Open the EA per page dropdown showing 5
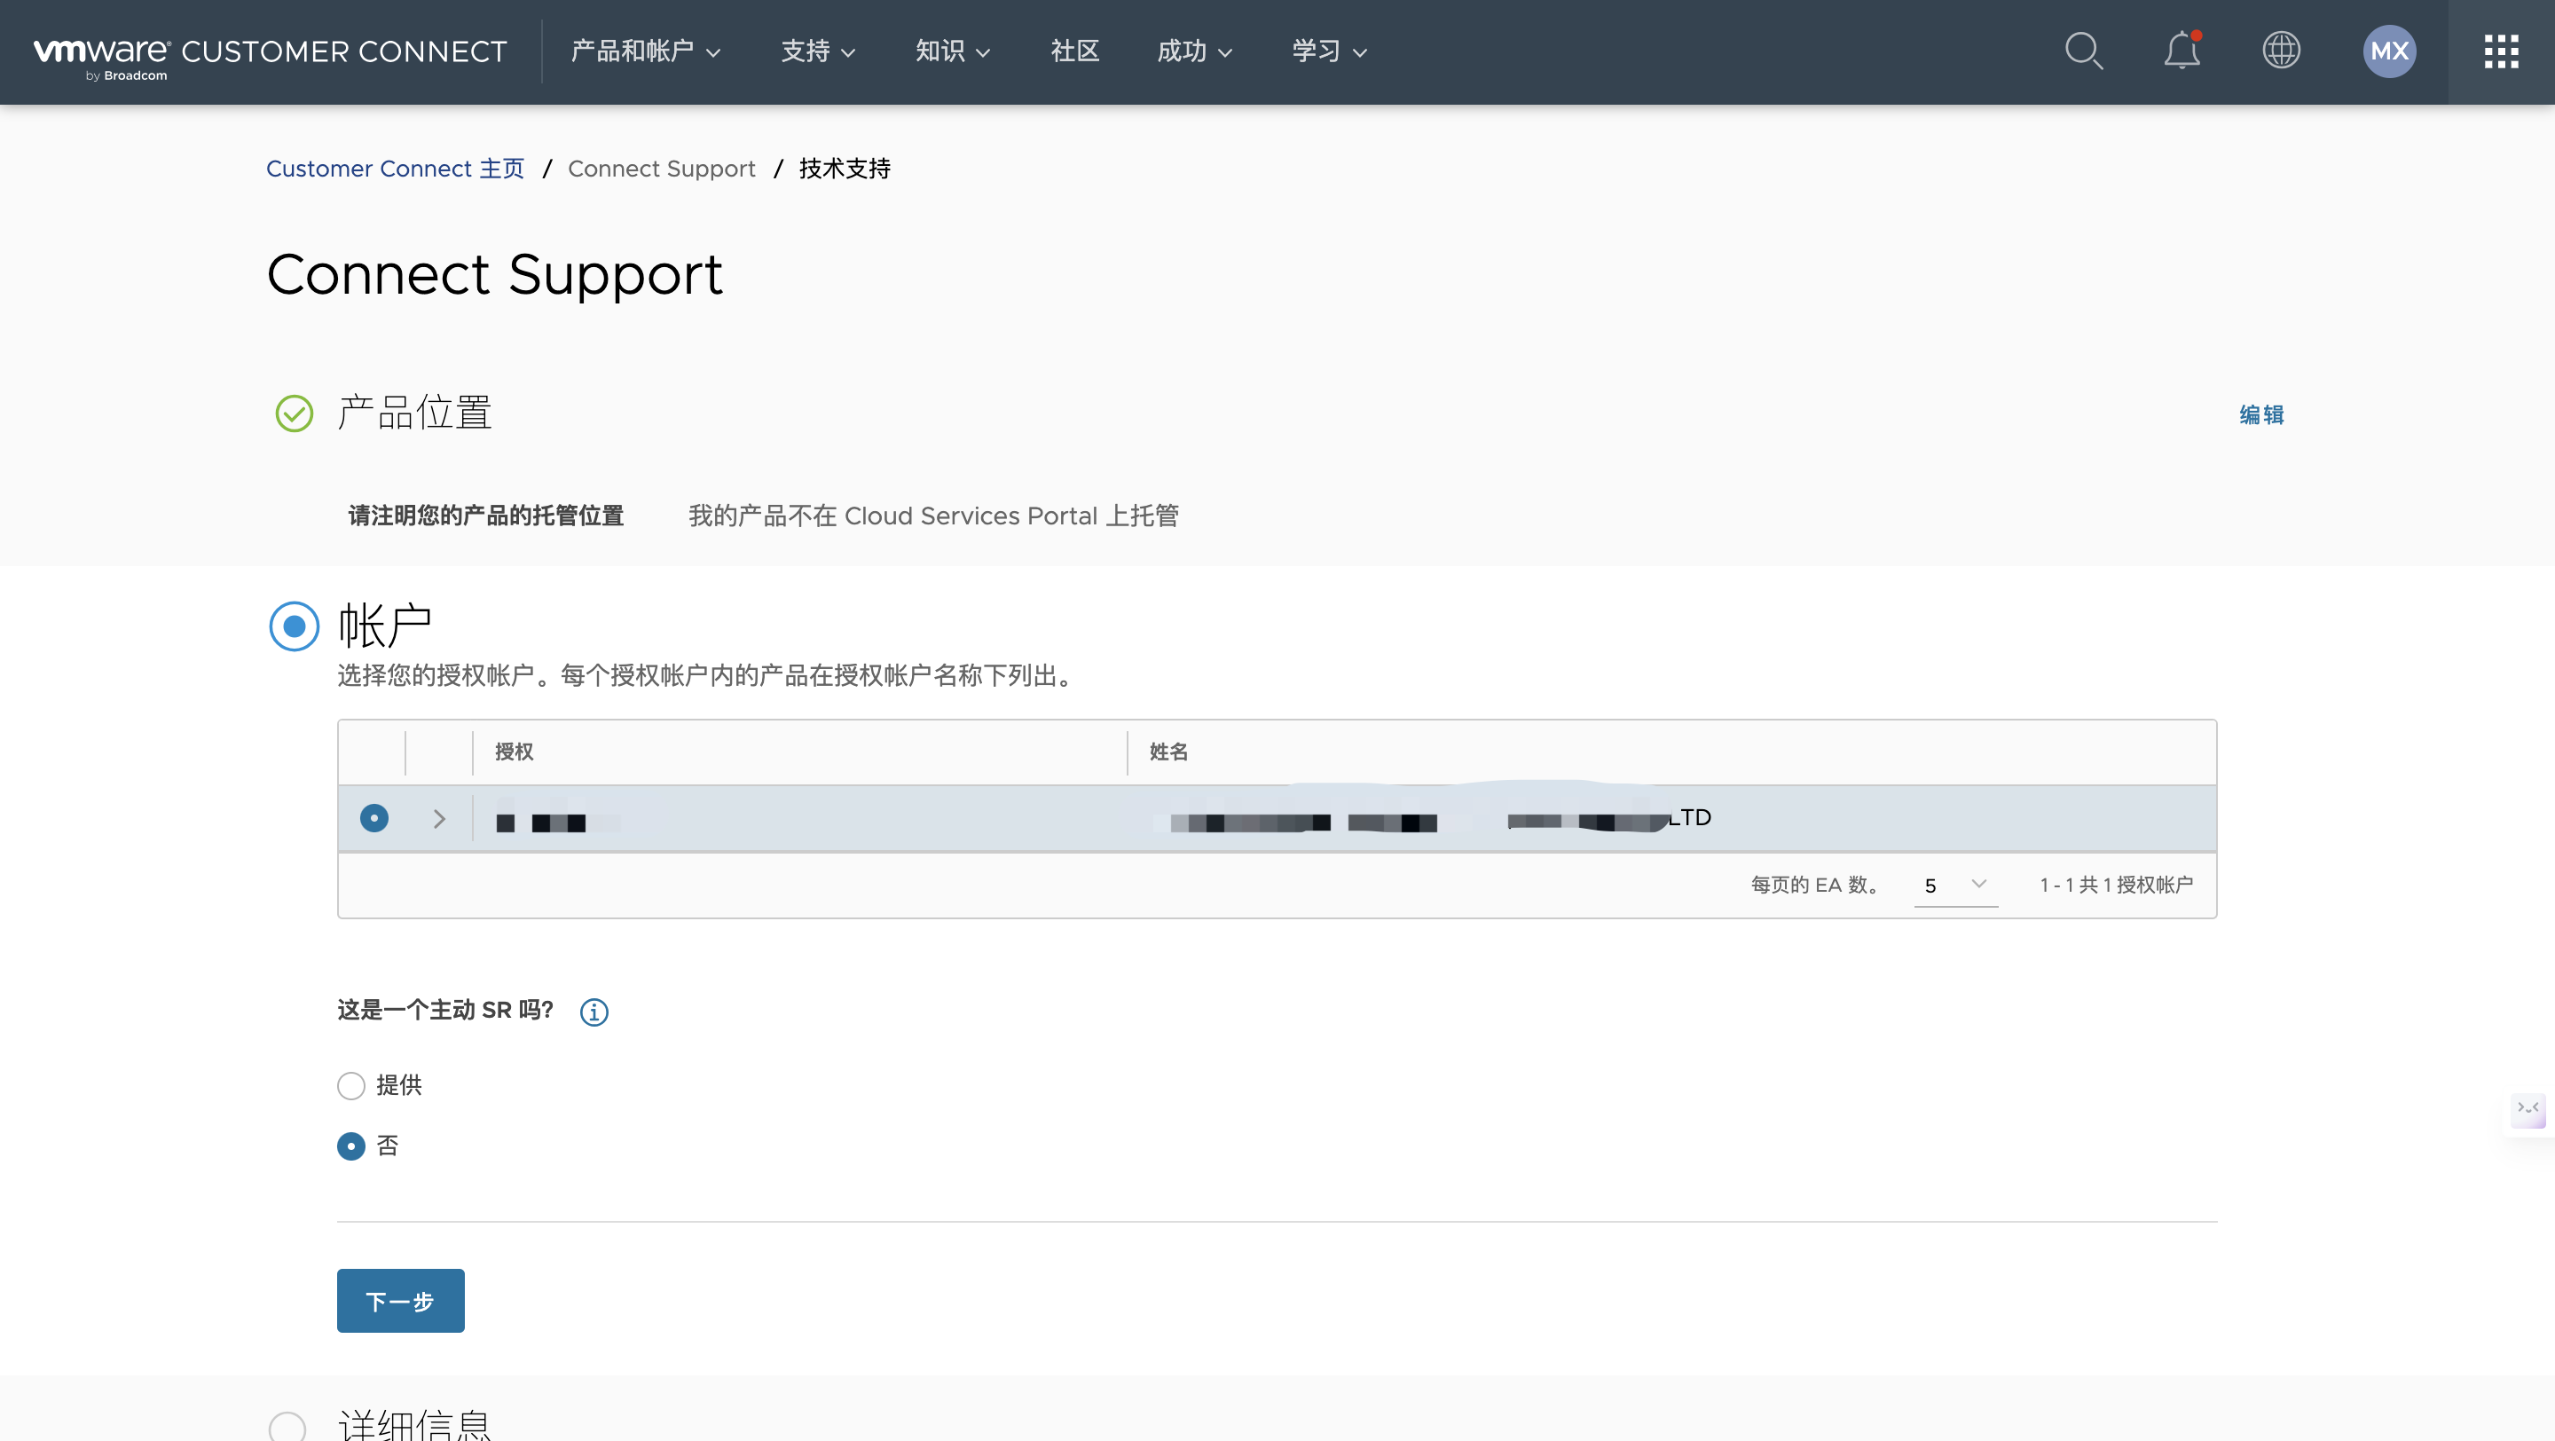Image resolution: width=2555 pixels, height=1441 pixels. click(1956, 885)
